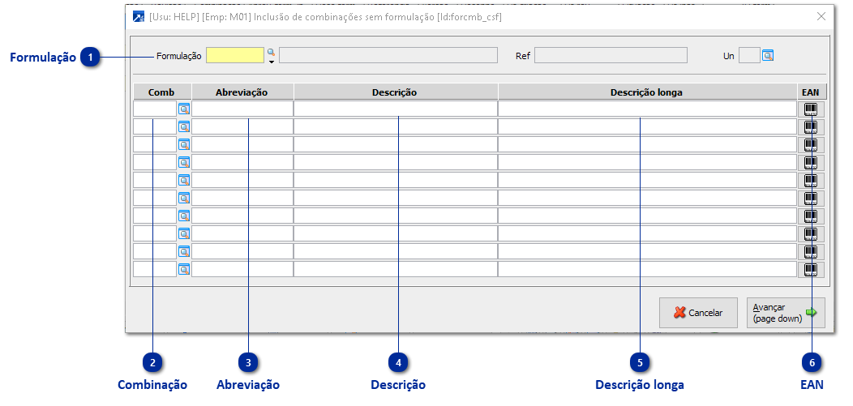853x406 pixels.
Task: Click the EAN barcode icon in tenth row
Action: pos(811,269)
